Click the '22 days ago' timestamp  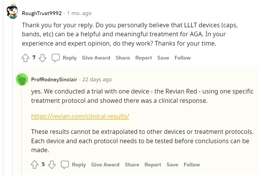point(97,79)
